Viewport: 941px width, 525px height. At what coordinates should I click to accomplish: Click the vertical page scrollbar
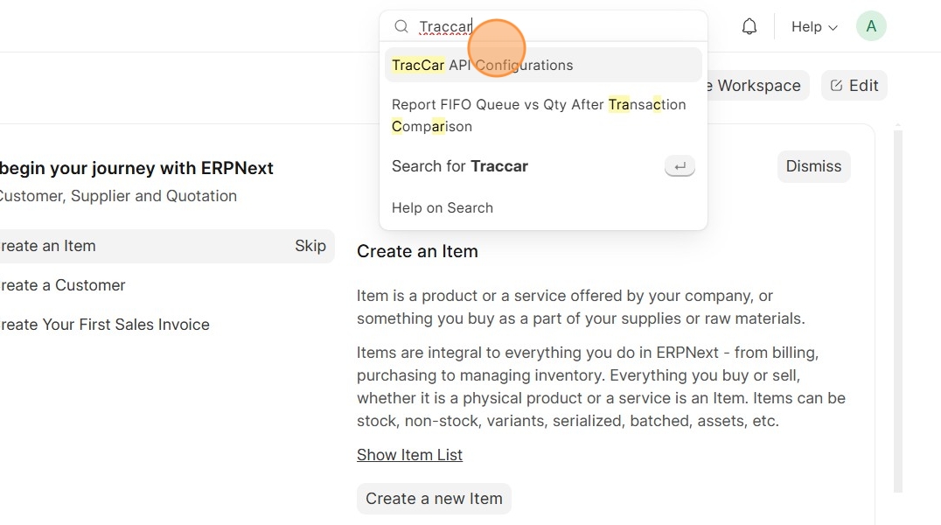pos(898,306)
